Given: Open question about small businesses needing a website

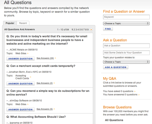Looking at the screenshot, I should click(x=47, y=40).
